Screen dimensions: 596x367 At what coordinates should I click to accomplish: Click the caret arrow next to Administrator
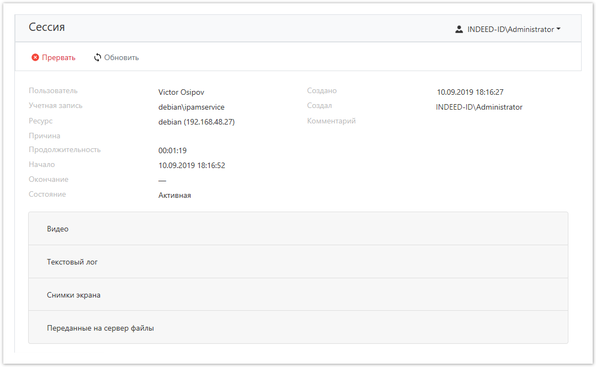pyautogui.click(x=558, y=29)
